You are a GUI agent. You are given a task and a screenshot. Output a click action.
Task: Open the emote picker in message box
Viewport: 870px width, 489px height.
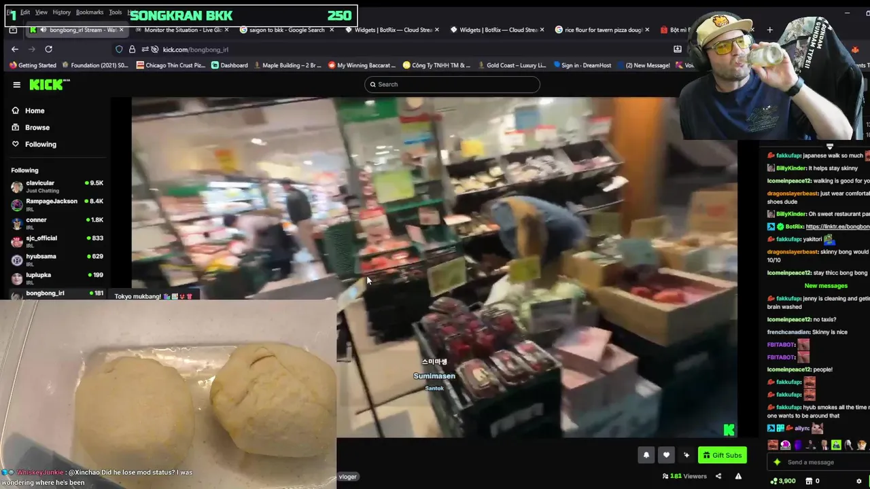(778, 462)
